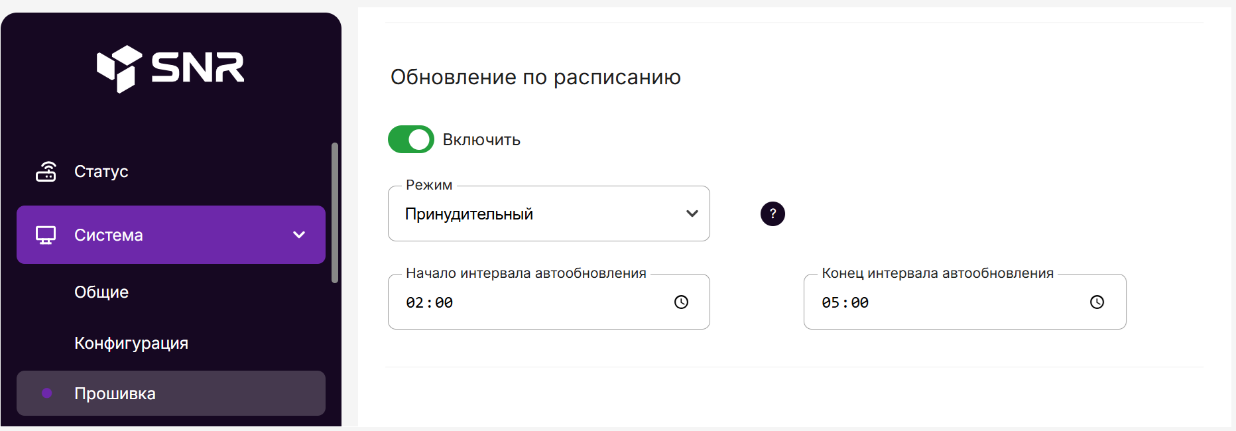Go to the Общие submenu item
The height and width of the screenshot is (431, 1236).
pos(101,292)
